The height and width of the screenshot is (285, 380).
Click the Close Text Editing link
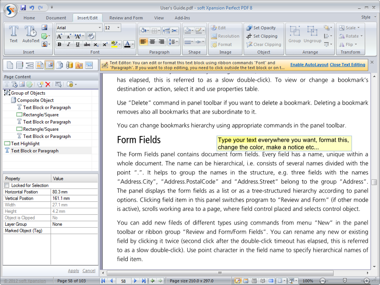tap(347, 64)
